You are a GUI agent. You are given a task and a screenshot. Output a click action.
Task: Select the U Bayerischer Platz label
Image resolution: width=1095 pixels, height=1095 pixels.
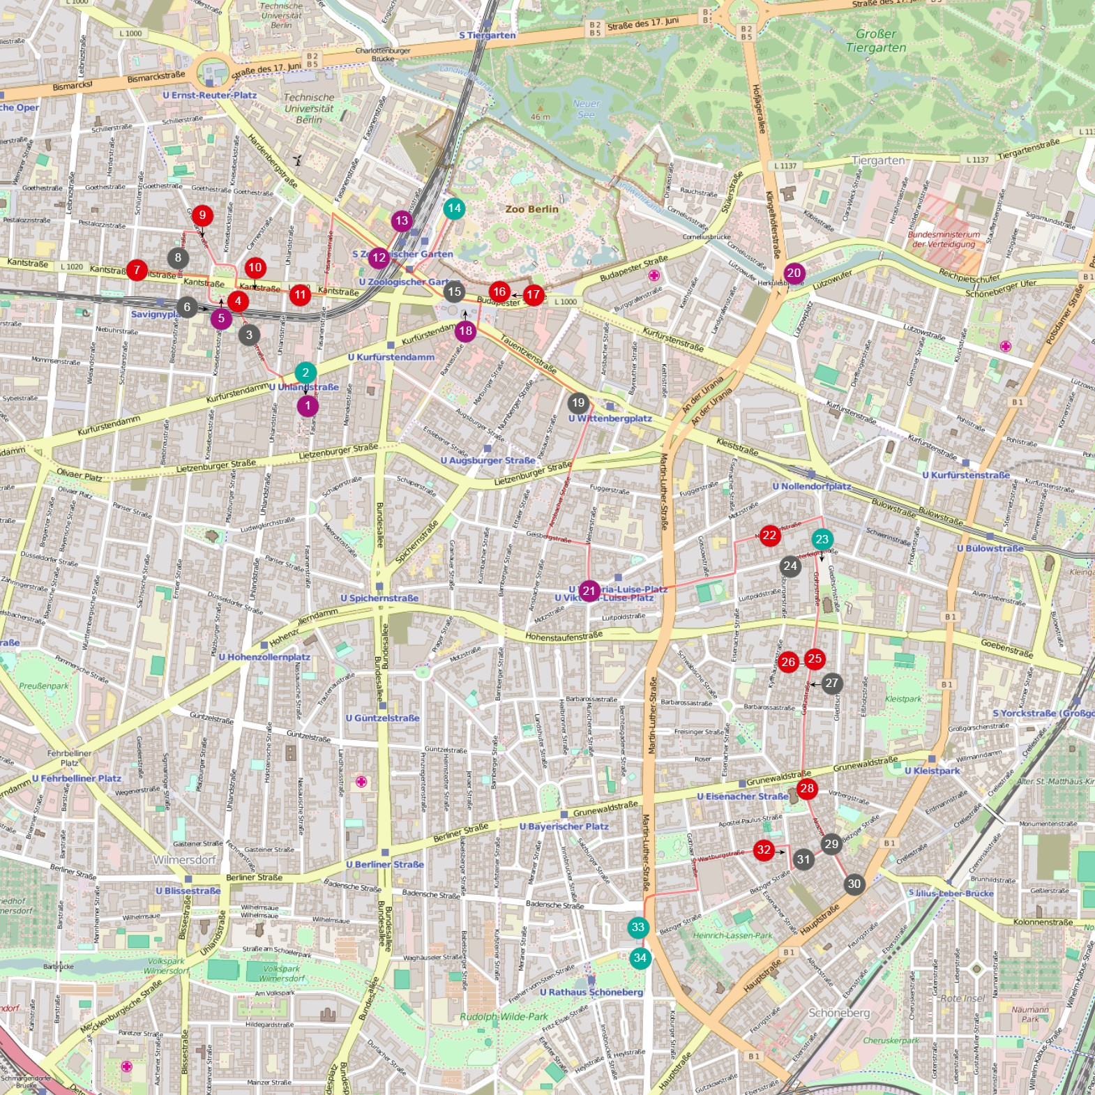pos(564,827)
